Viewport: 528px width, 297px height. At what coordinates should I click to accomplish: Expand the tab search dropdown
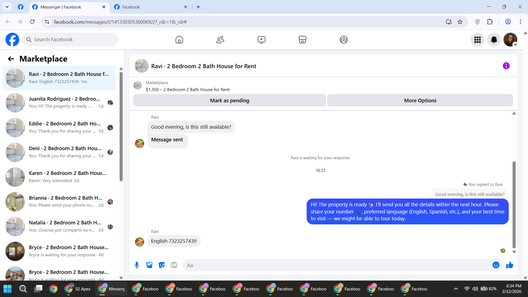(7, 7)
